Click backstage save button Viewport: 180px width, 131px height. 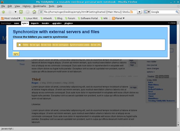[16, 23]
